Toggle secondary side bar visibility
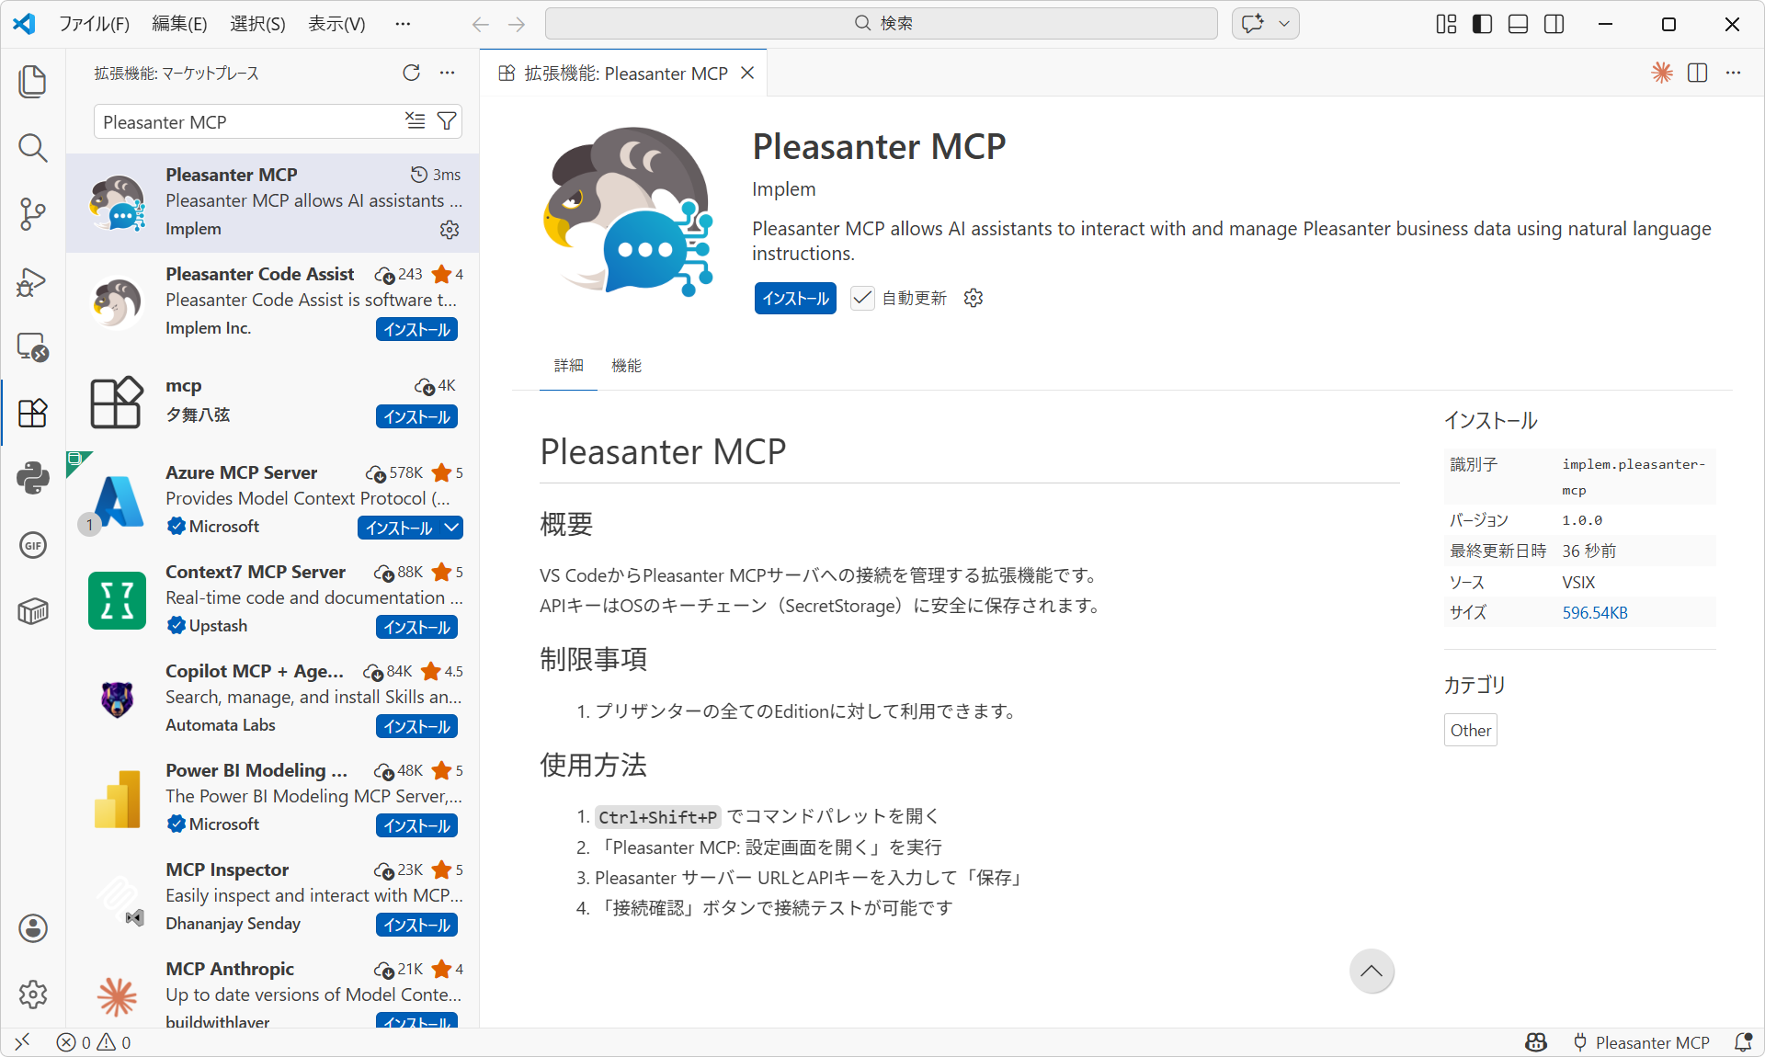Image resolution: width=1765 pixels, height=1057 pixels. tap(1554, 24)
